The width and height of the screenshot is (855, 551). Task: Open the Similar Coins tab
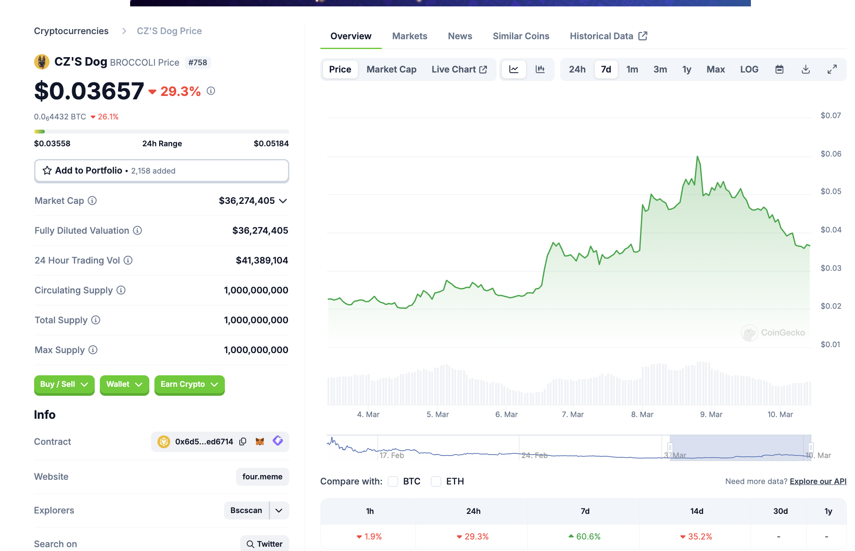click(521, 36)
